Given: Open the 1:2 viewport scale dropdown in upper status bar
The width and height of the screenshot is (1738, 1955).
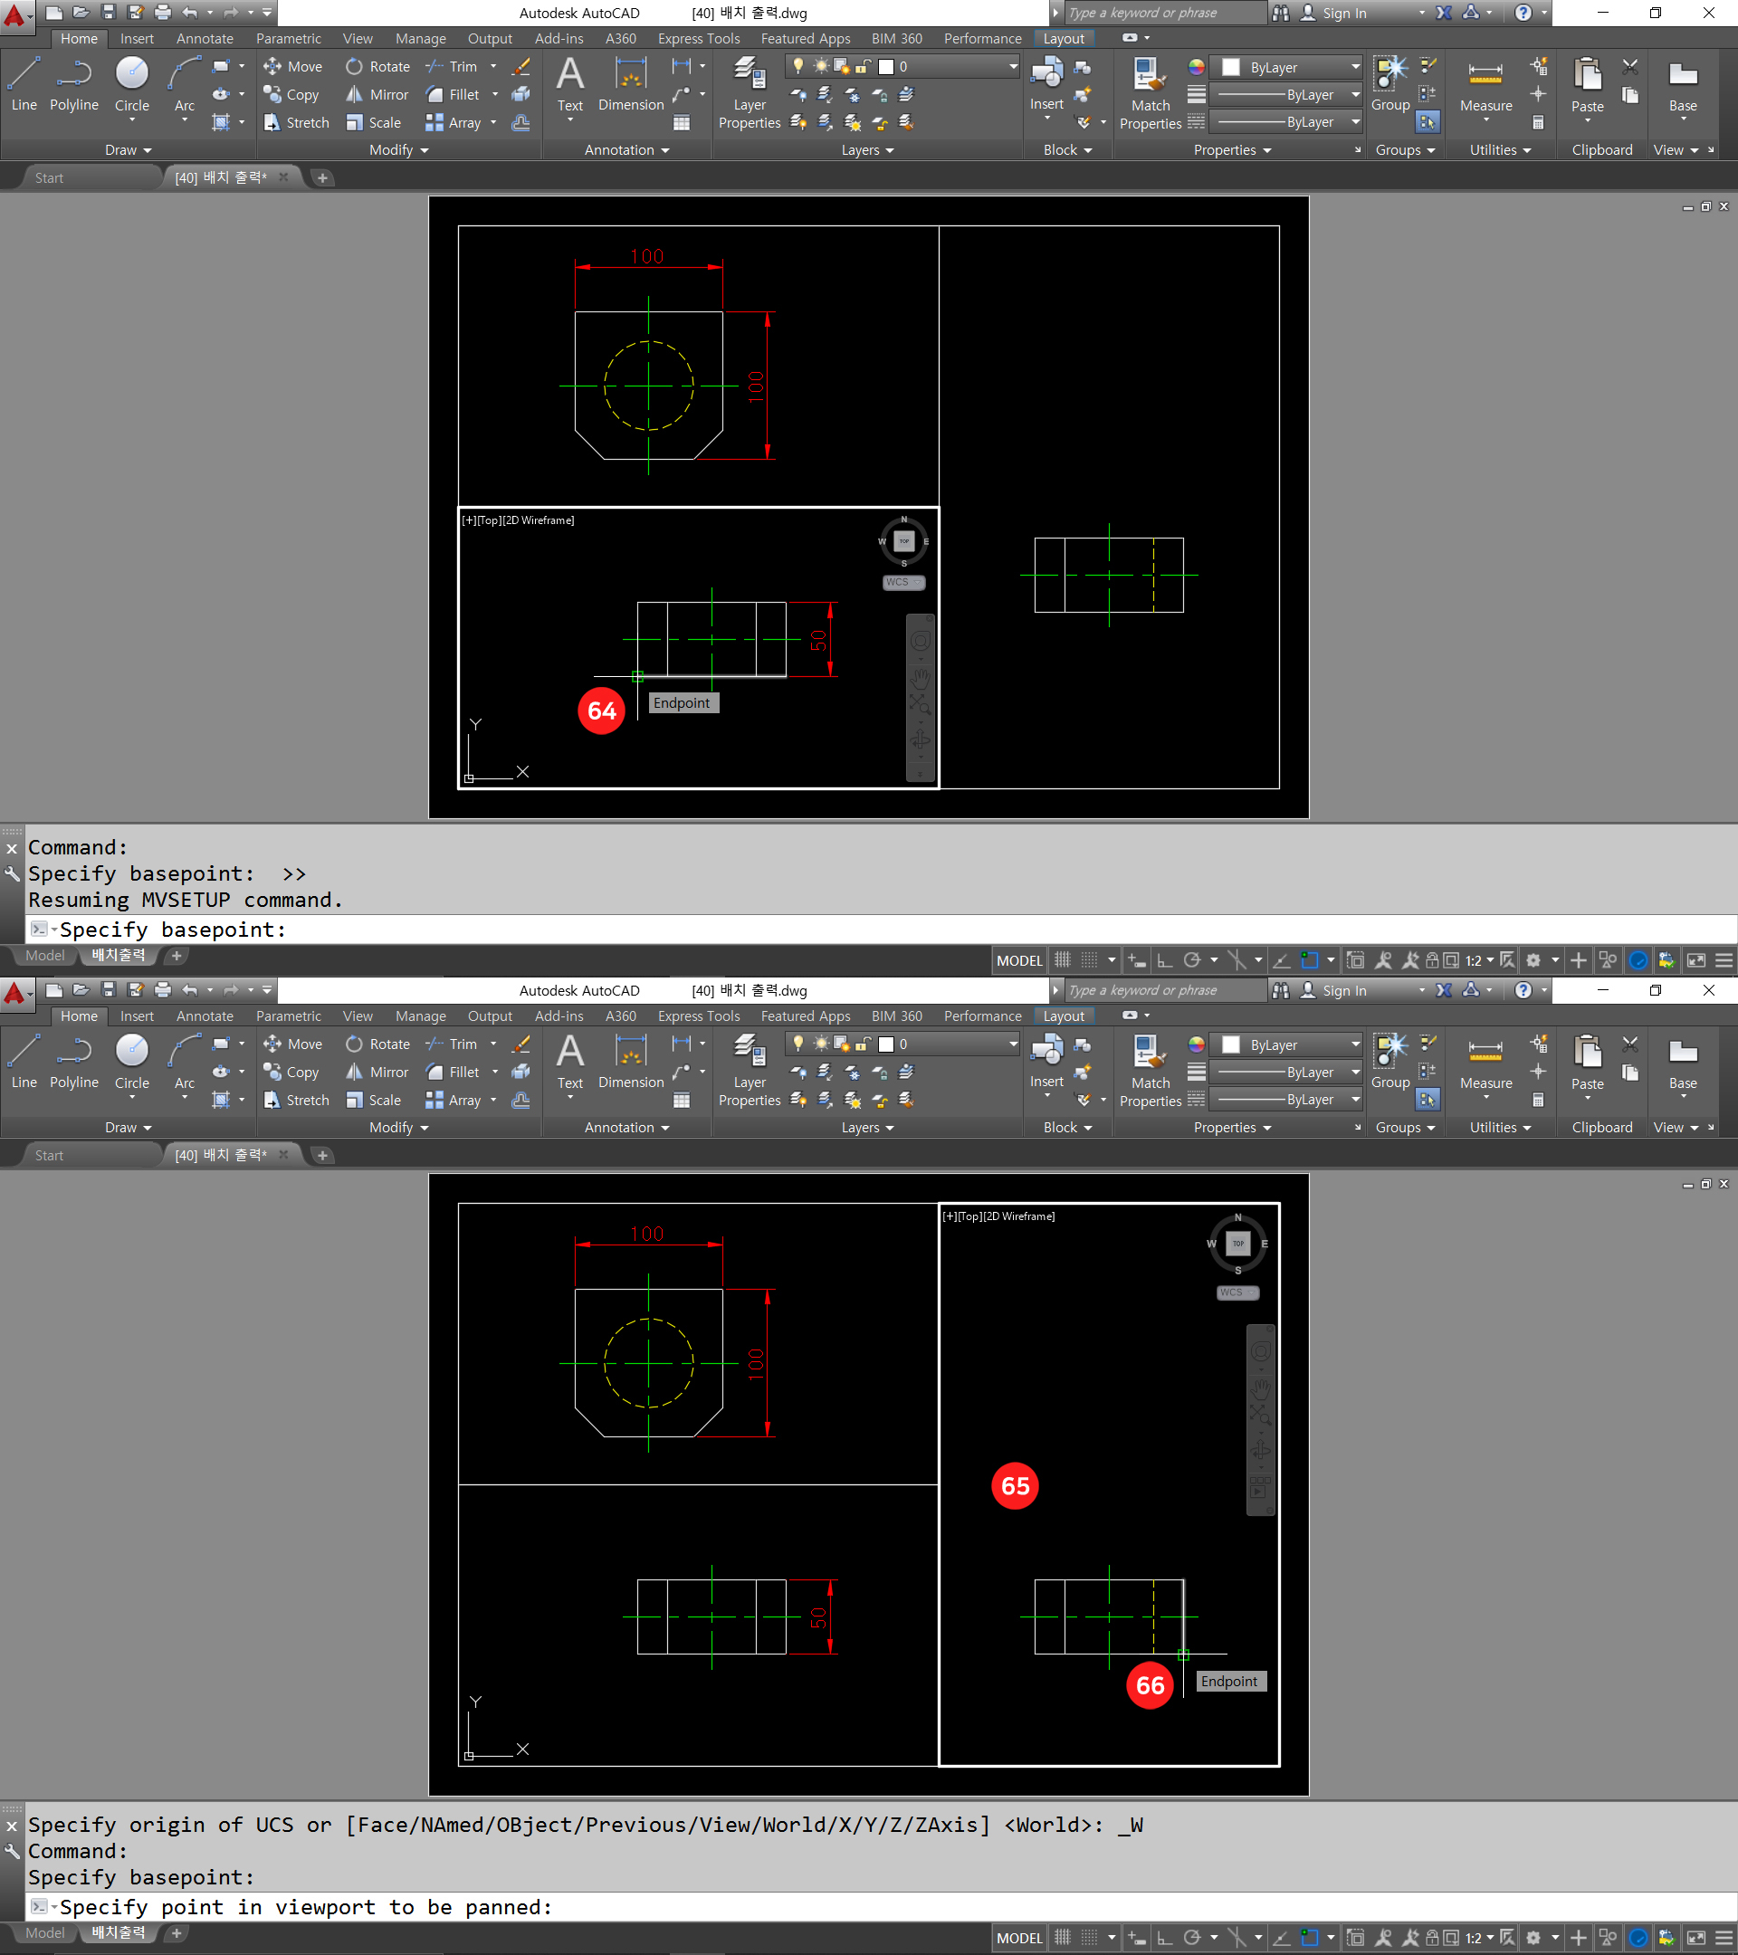Looking at the screenshot, I should point(1479,960).
